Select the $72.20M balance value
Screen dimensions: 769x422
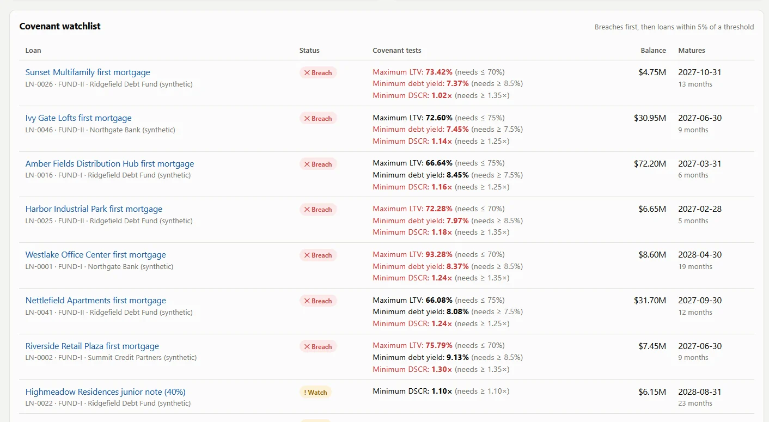[650, 164]
